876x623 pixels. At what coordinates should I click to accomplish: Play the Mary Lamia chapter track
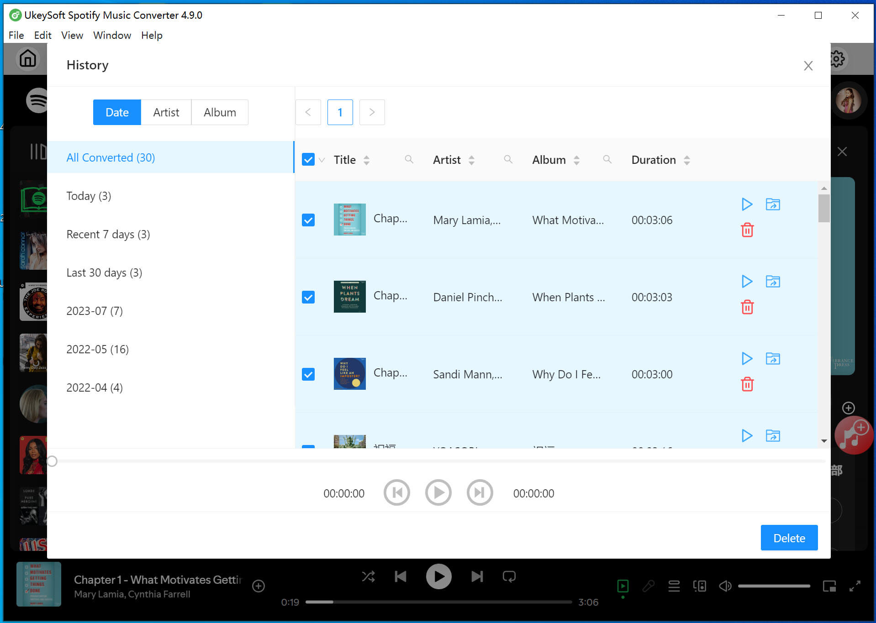747,204
